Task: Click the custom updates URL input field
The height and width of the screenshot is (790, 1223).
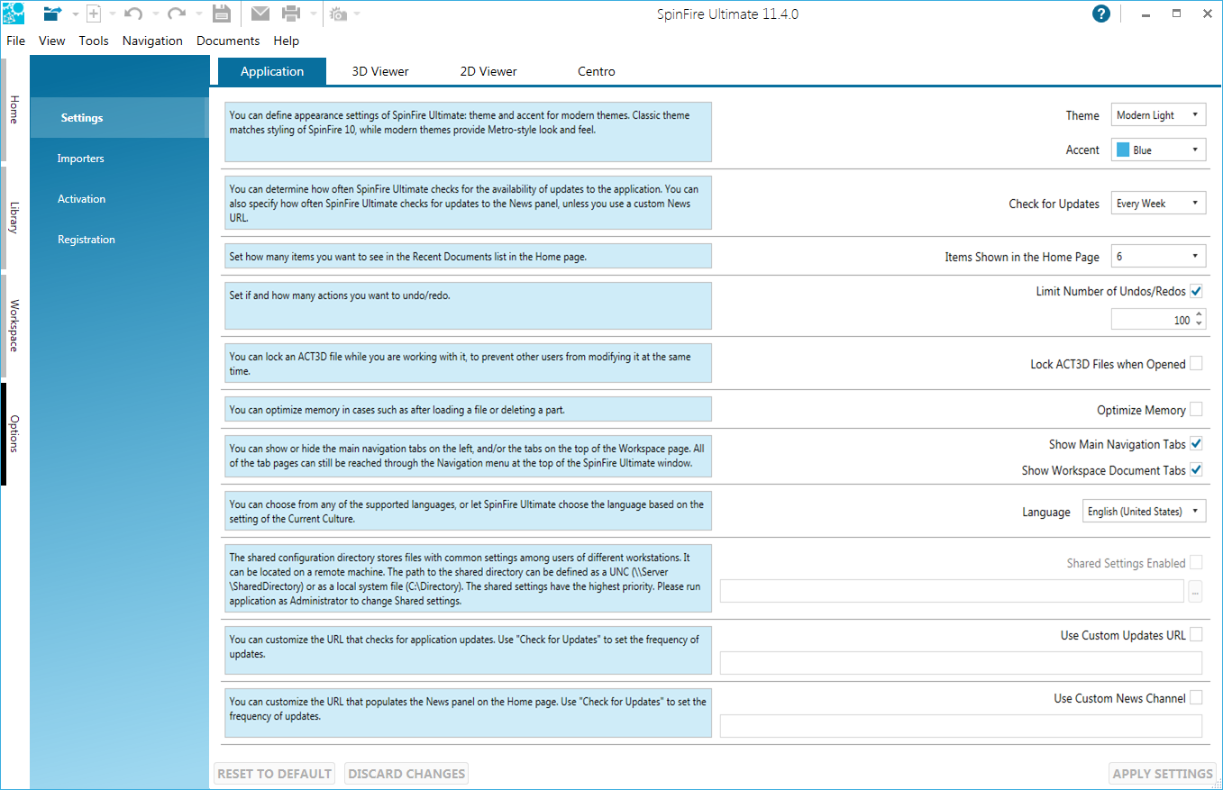Action: click(x=961, y=663)
